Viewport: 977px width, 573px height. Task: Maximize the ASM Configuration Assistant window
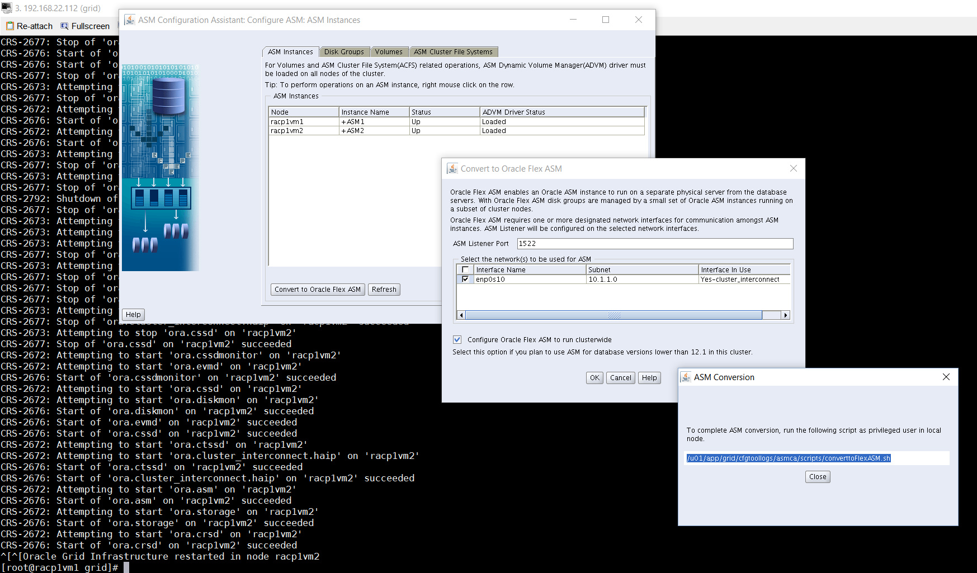pos(605,20)
